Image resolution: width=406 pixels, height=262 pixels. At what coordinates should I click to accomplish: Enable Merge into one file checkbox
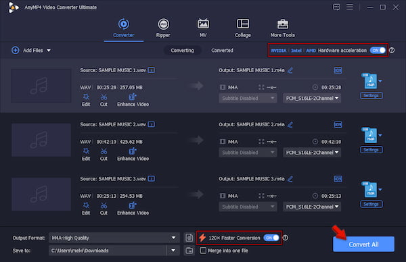tap(203, 251)
